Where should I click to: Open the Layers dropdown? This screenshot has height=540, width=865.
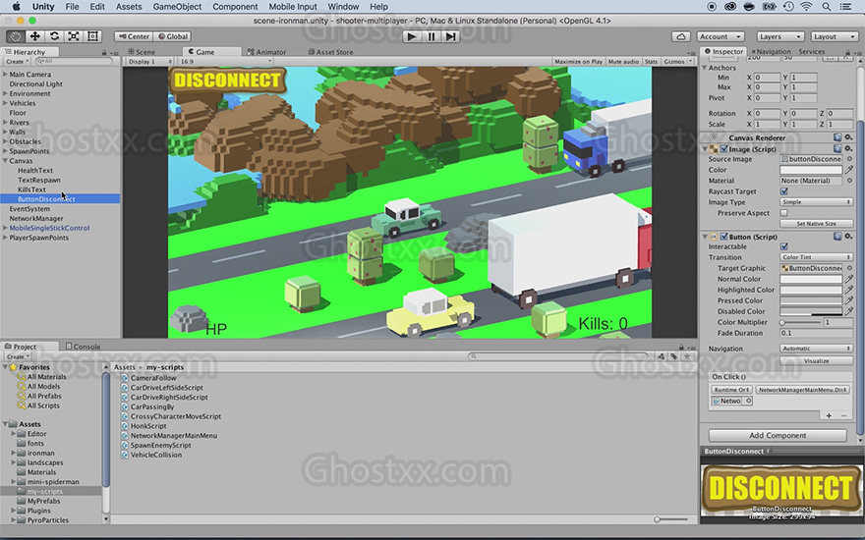tap(779, 36)
